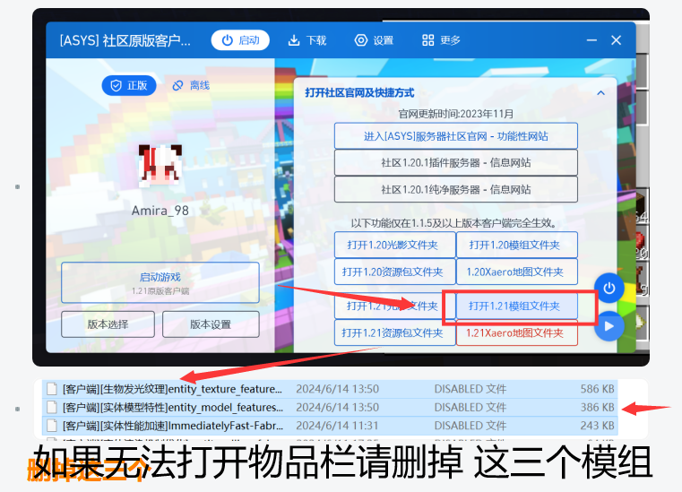The width and height of the screenshot is (682, 492).
Task: Click the round blue play button
Action: (609, 326)
